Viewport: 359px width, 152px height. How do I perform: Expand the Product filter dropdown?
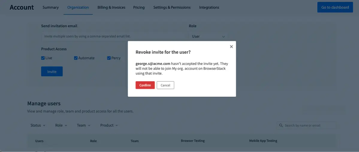[109, 125]
